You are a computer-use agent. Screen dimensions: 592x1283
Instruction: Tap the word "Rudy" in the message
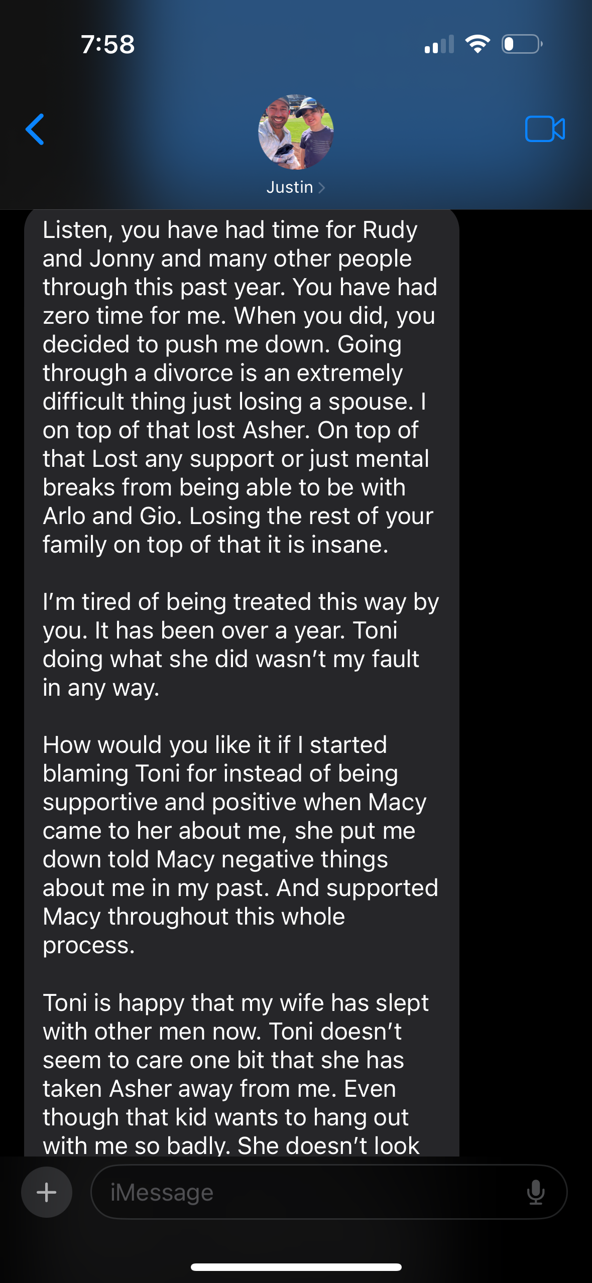390,230
